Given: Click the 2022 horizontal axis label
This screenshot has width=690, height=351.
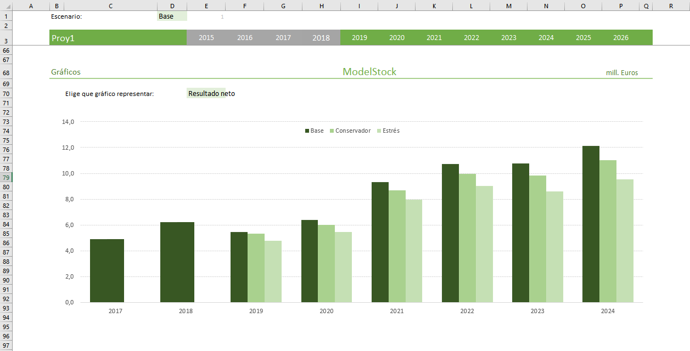Looking at the screenshot, I should [467, 311].
